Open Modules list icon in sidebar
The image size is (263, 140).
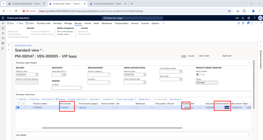point(3,48)
